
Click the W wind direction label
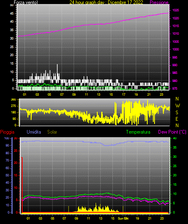pyautogui.click(x=178, y=106)
